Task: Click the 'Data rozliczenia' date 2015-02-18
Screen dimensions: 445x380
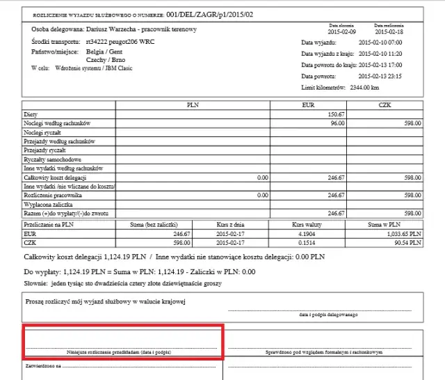Action: pos(389,31)
